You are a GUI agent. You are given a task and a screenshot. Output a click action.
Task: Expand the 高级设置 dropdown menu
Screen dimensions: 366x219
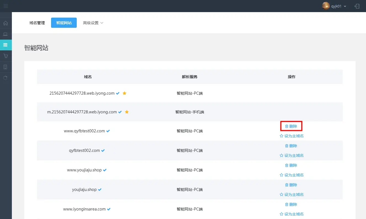pyautogui.click(x=93, y=23)
